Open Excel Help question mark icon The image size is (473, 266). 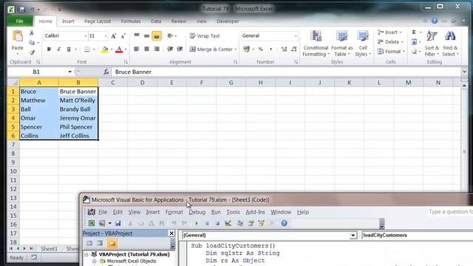tap(435, 21)
